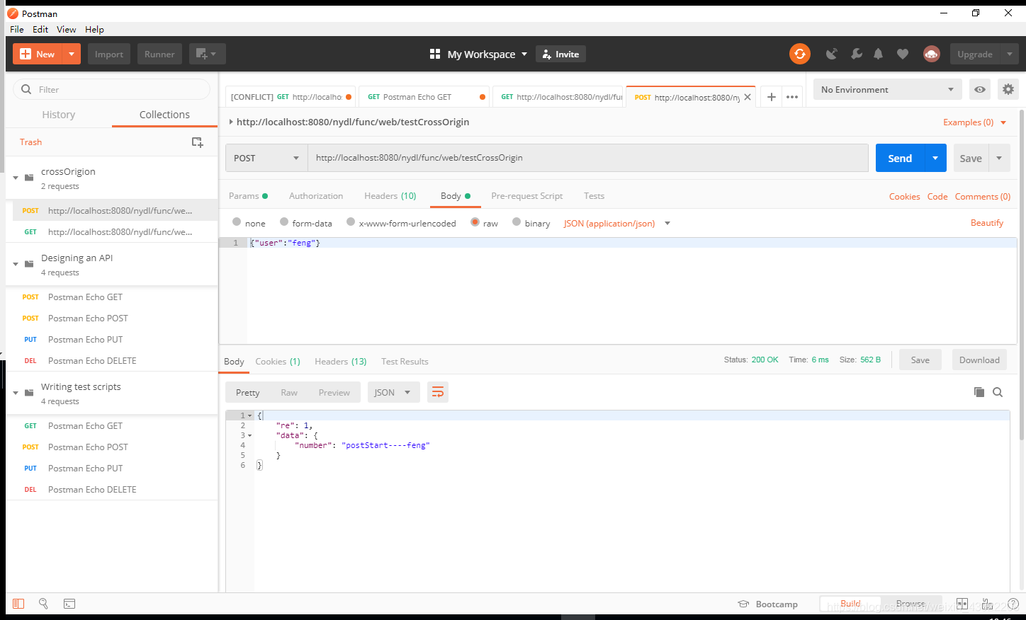
Task: Open the response Test Results tab
Action: coord(405,361)
